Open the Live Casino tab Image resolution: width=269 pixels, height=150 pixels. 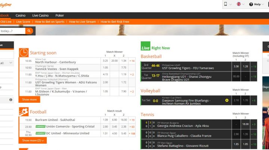tap(40, 15)
